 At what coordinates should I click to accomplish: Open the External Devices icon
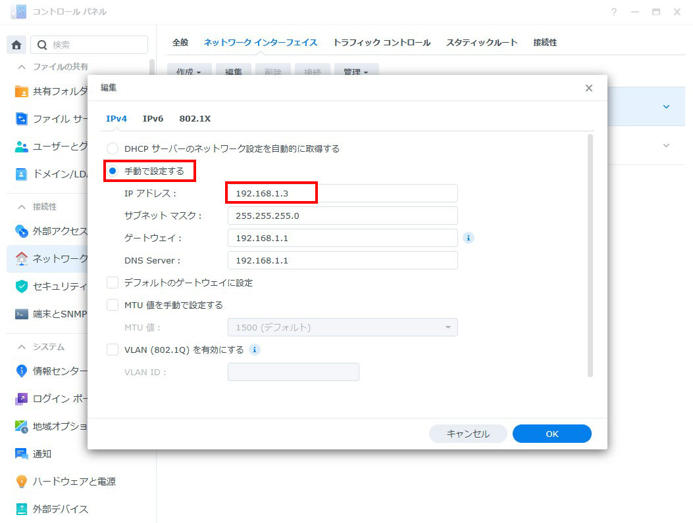[22, 509]
